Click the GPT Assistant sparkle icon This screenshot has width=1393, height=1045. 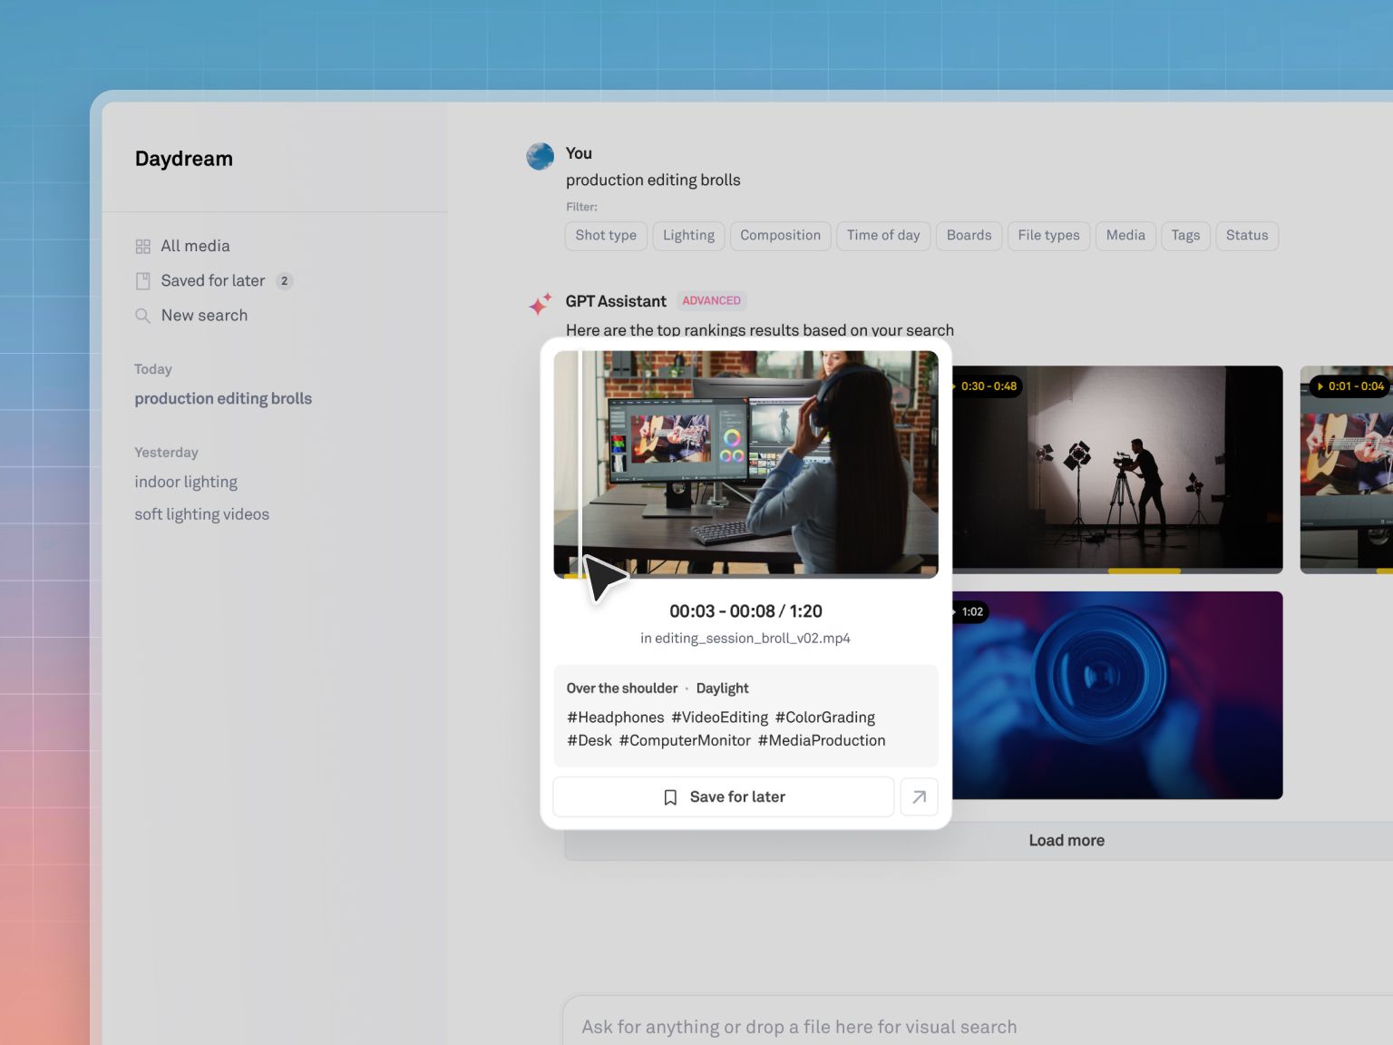pos(541,304)
